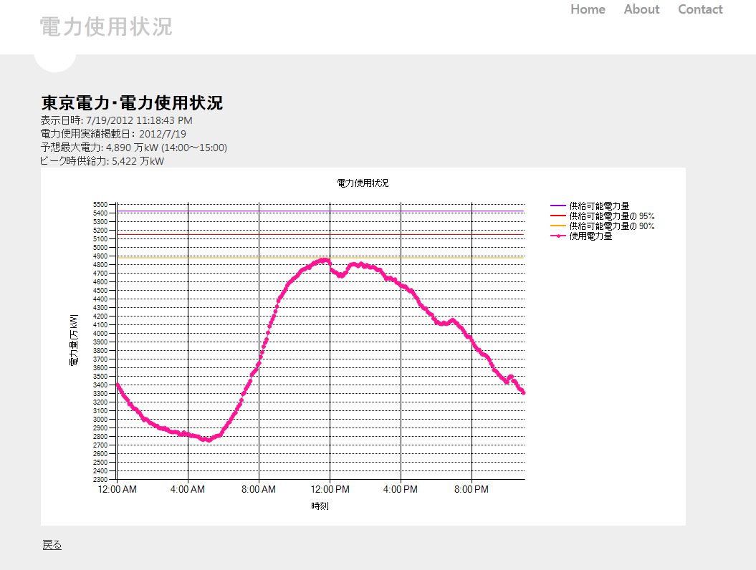756x570 pixels.
Task: Click the y-axis value 4000
Action: (x=100, y=334)
